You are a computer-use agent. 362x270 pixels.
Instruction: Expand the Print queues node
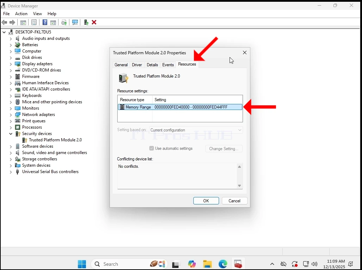pyautogui.click(x=11, y=121)
